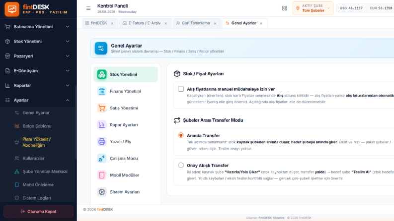The image size is (394, 221).
Task: Click the Kontrol Paneli title
Action: 112,6
